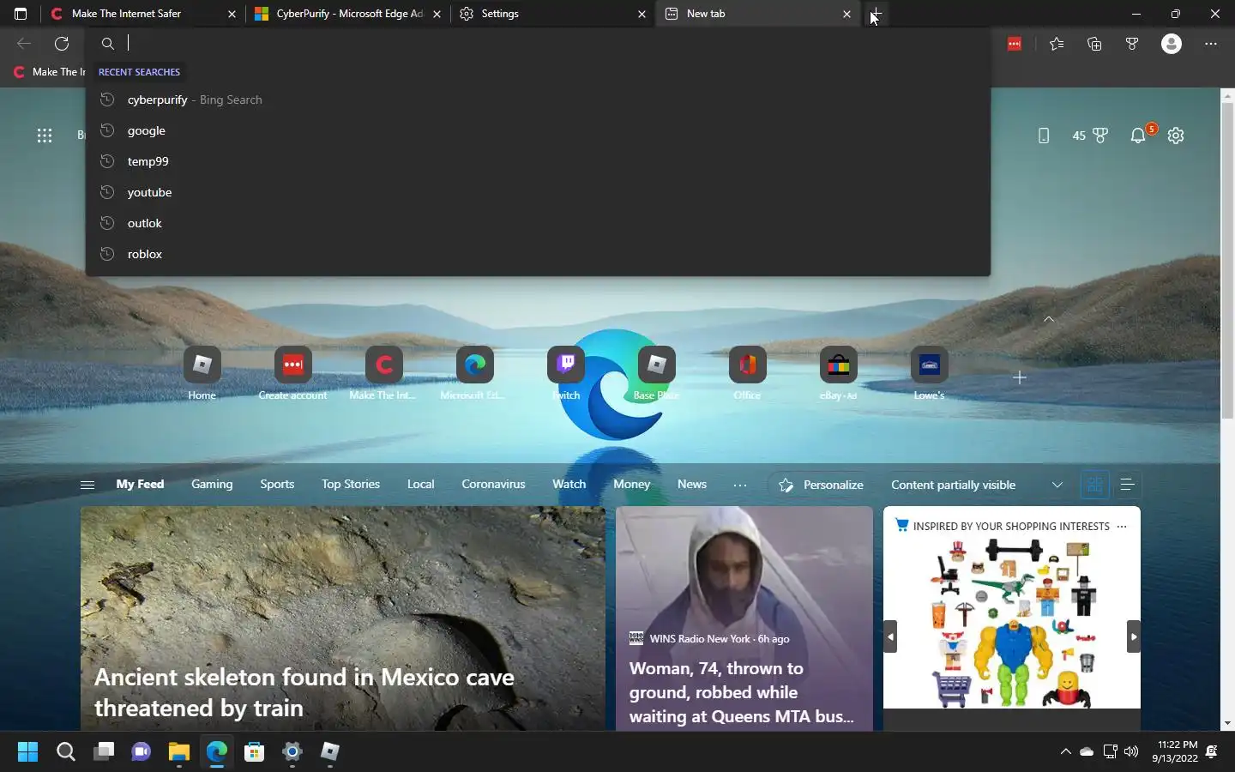This screenshot has height=772, width=1235.
Task: Open the Create account quick link
Action: click(293, 374)
